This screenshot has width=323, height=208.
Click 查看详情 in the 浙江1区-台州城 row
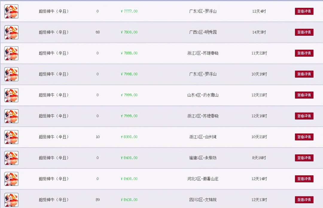pos(304,137)
